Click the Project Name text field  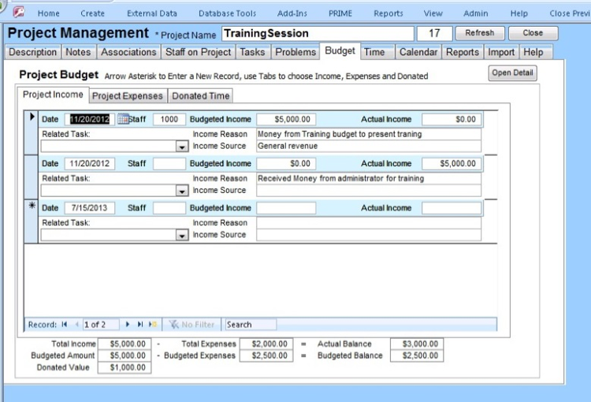click(317, 33)
